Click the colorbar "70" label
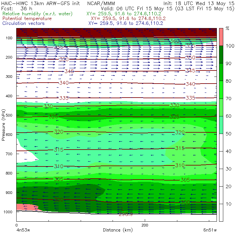 coord(229,99)
